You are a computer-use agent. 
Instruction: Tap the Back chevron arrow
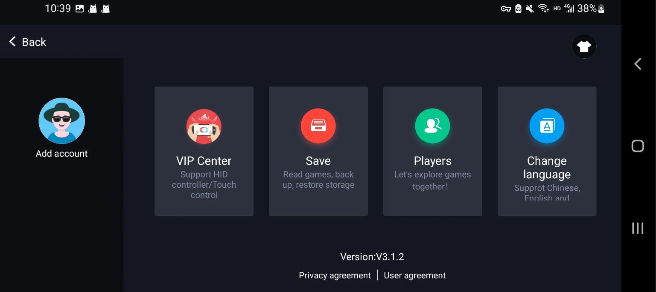pyautogui.click(x=12, y=42)
